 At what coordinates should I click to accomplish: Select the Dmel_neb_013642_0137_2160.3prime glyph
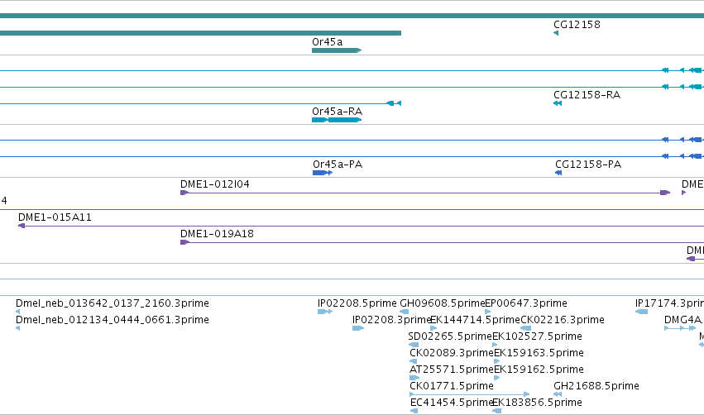[17, 312]
